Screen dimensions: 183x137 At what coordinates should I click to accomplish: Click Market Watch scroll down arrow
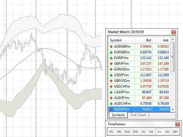(x=173, y=110)
